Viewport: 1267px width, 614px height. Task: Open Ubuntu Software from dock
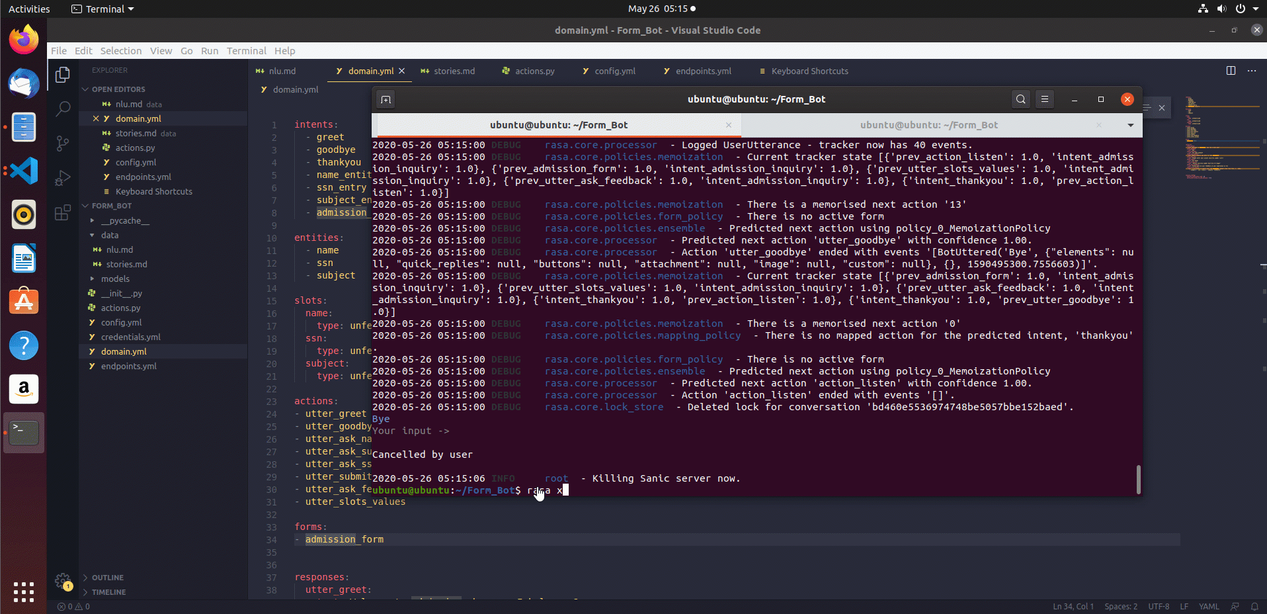pyautogui.click(x=24, y=302)
